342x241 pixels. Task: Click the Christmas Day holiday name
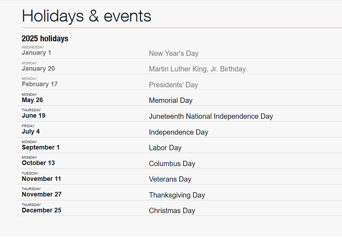coord(172,211)
